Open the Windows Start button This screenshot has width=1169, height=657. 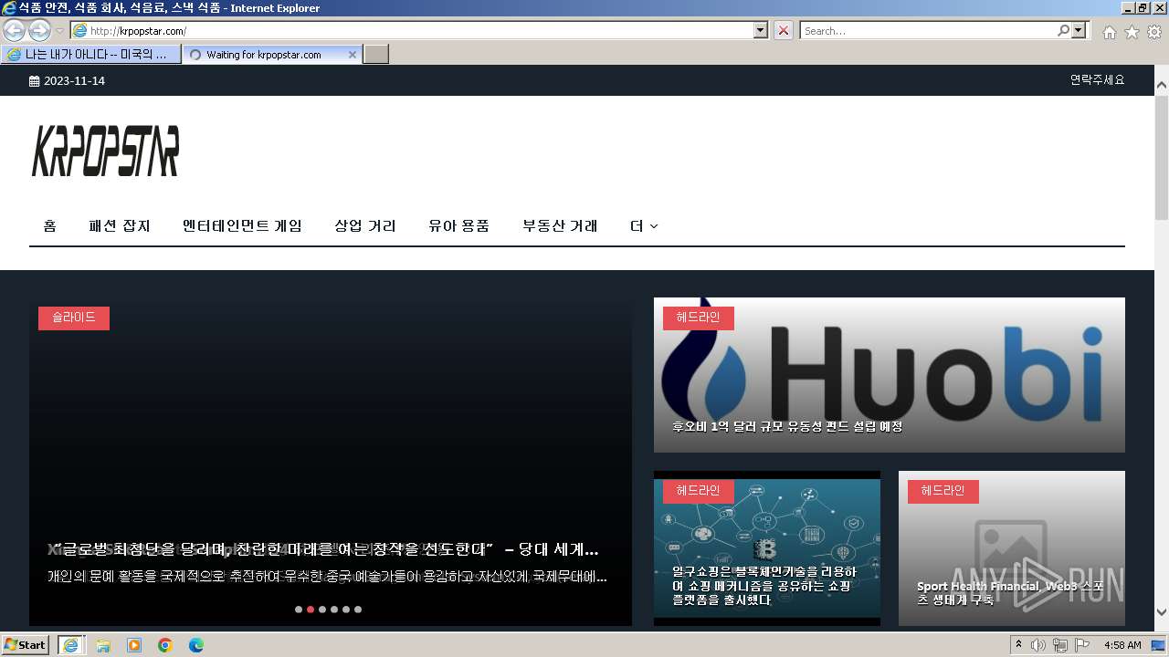click(26, 644)
